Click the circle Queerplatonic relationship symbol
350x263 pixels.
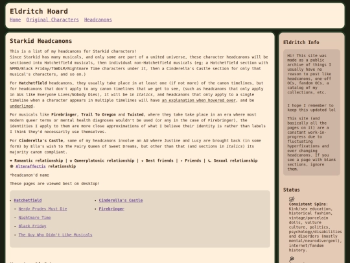(71, 160)
